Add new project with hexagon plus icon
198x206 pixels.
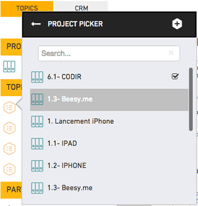point(177,24)
